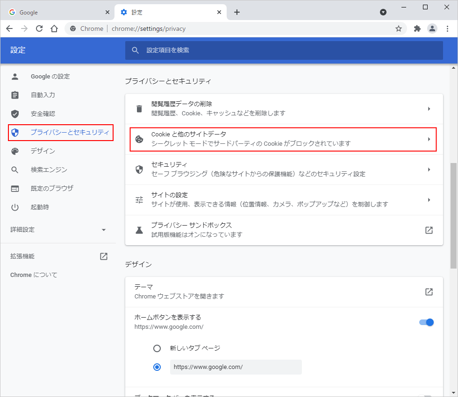The width and height of the screenshot is (458, 397).
Task: Click the 起動時 power icon
Action: (x=15, y=207)
